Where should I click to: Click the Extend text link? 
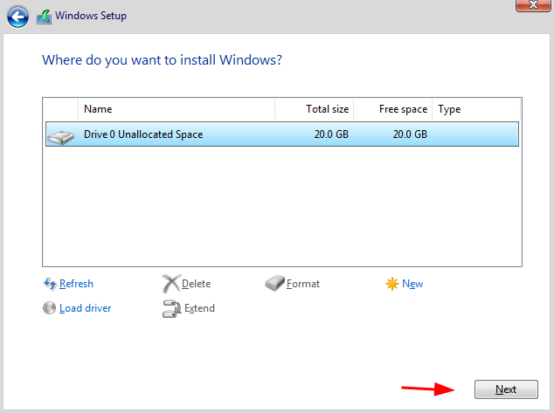(200, 308)
